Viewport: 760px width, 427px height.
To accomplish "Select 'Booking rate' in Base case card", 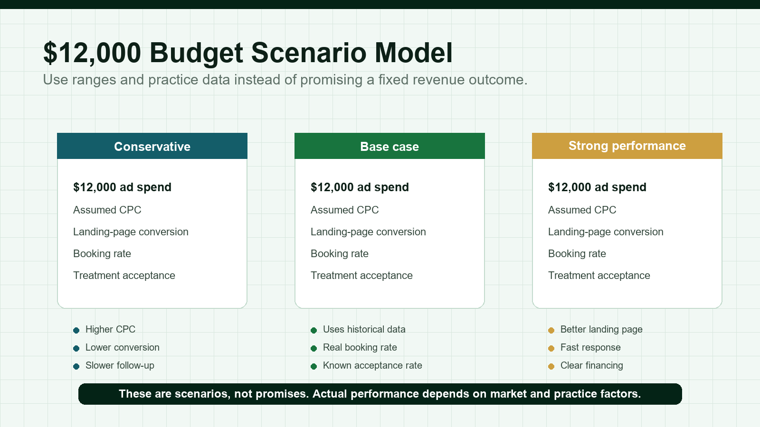I will pos(340,253).
